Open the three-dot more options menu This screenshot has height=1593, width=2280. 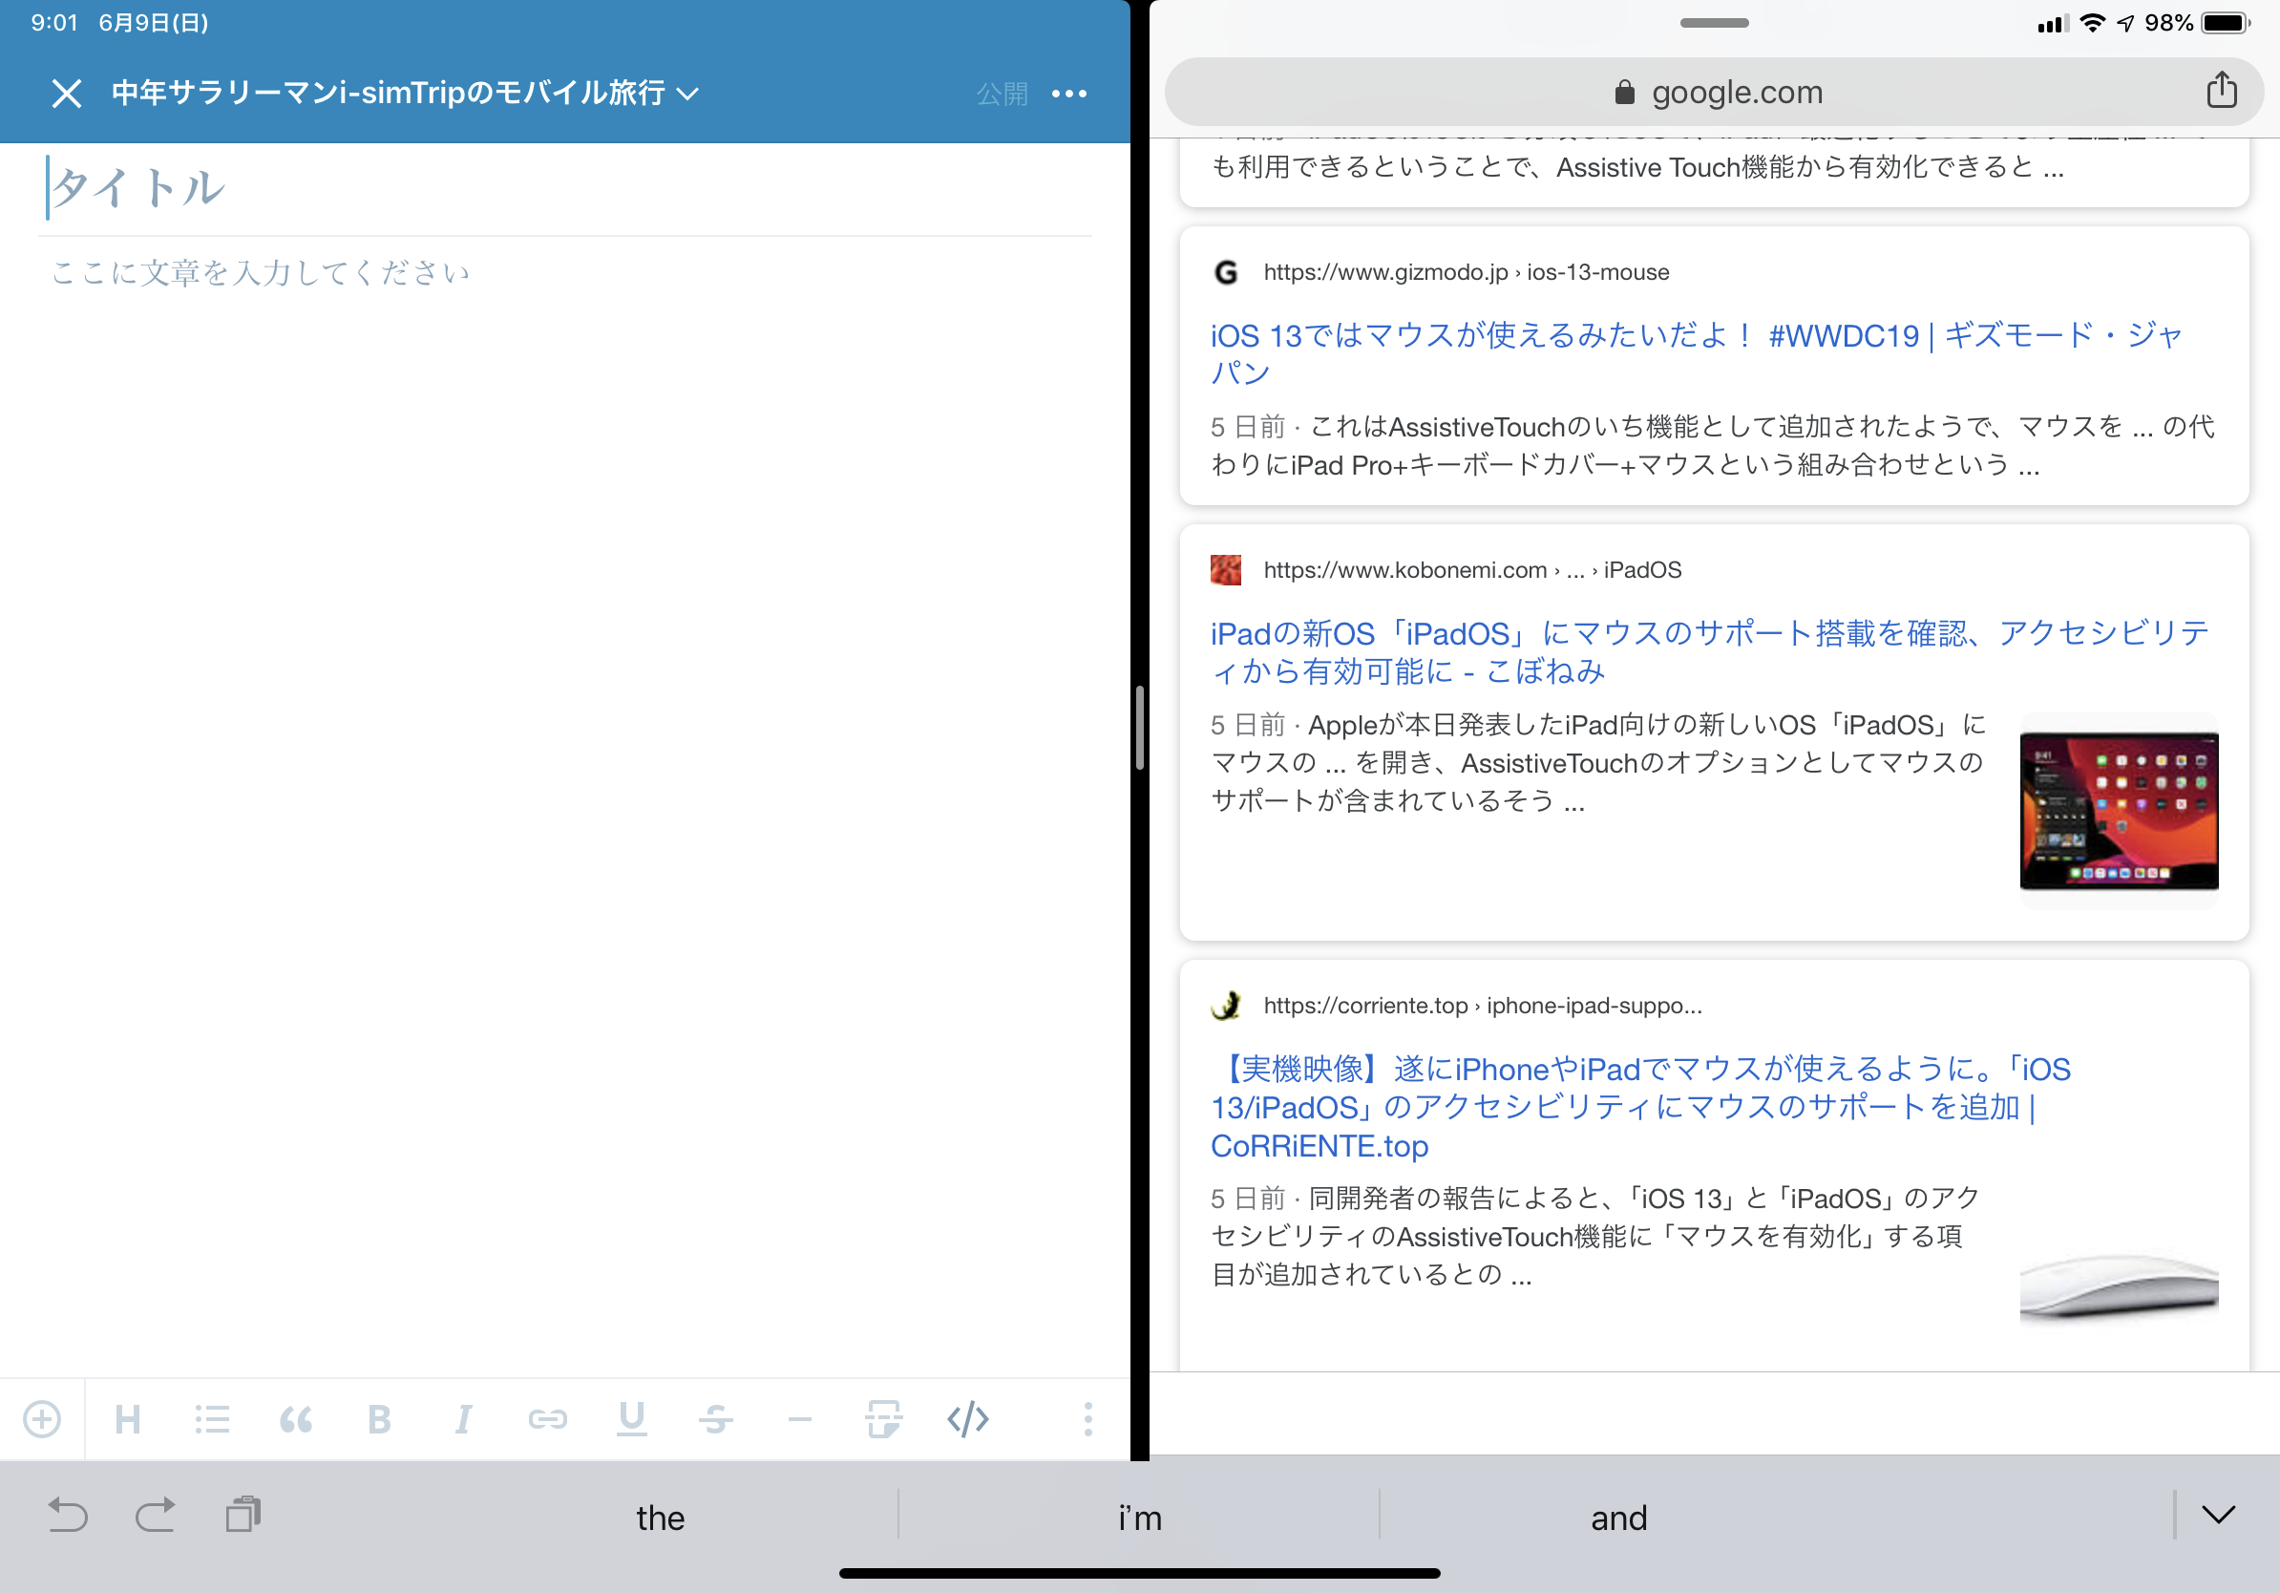coord(1068,94)
